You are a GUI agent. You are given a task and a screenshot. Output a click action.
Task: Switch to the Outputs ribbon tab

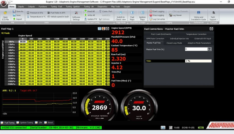point(31,7)
